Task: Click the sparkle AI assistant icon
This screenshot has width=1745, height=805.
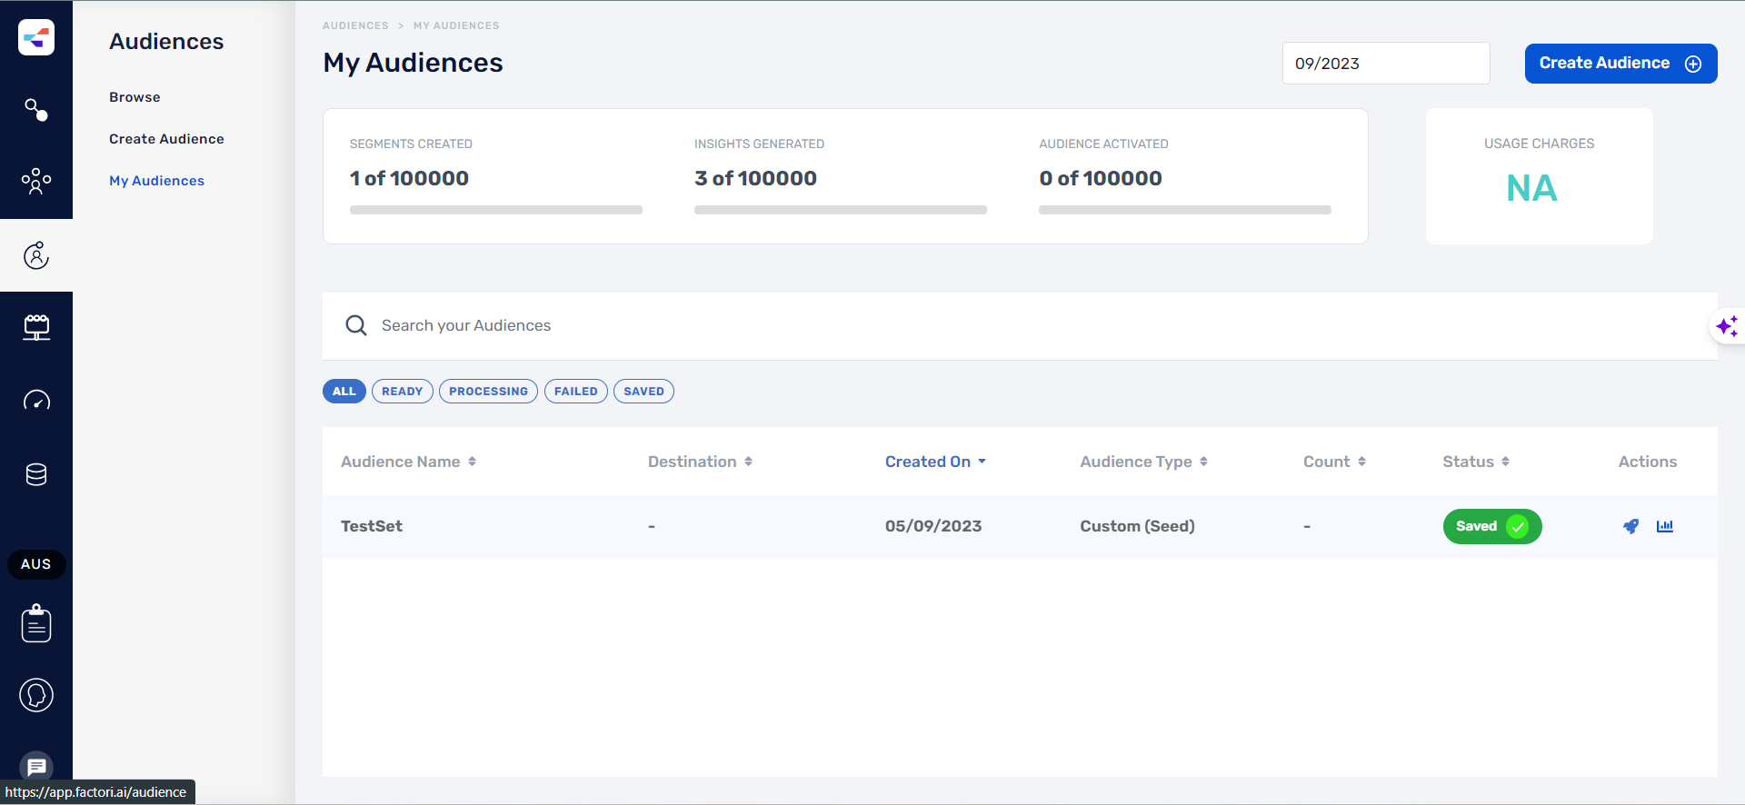Action: (x=1727, y=326)
